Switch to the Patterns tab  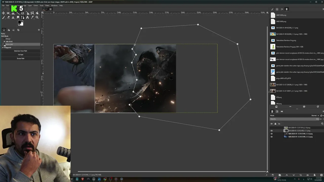coord(277,9)
